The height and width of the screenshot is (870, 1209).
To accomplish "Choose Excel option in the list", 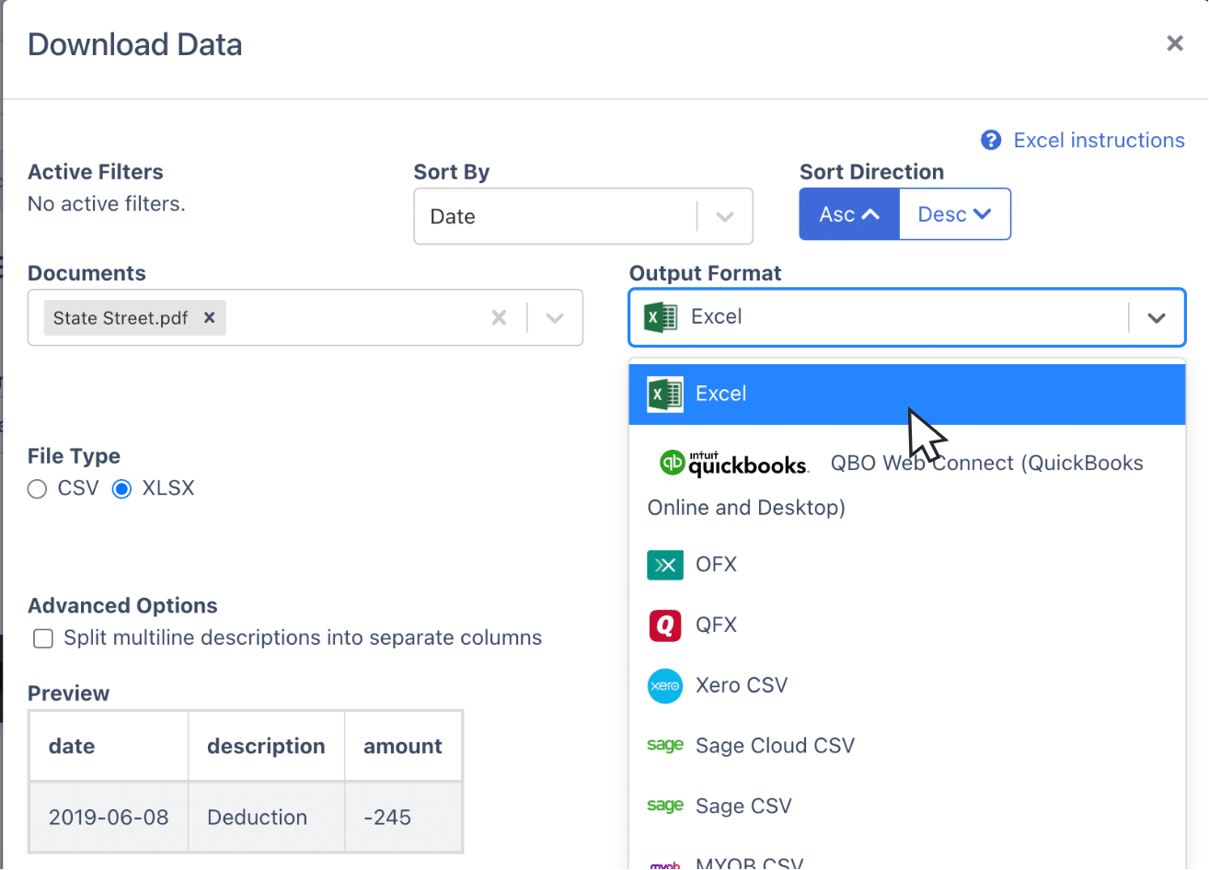I will 906,394.
